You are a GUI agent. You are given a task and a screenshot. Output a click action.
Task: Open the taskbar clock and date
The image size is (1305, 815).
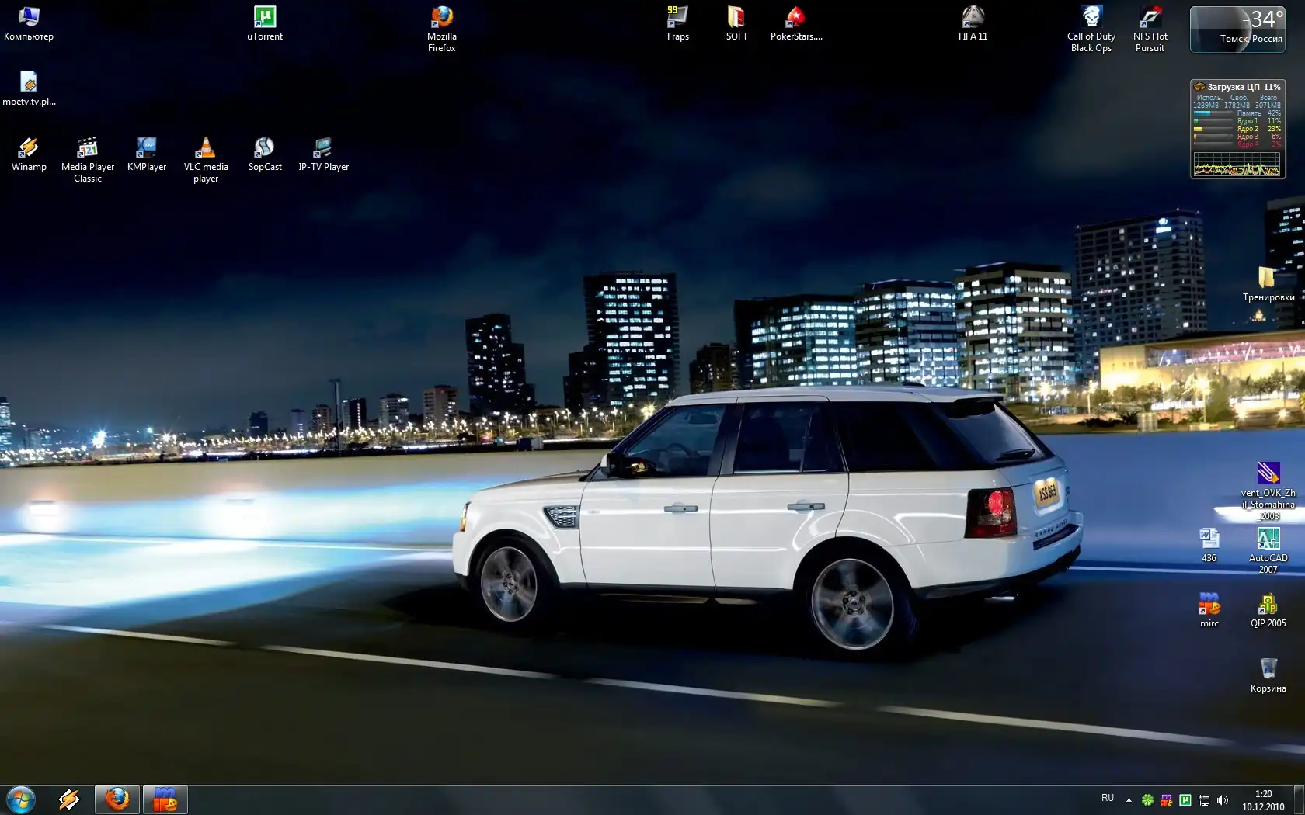(1263, 800)
